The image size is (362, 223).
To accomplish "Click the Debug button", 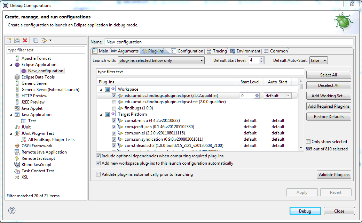I will [305, 211].
